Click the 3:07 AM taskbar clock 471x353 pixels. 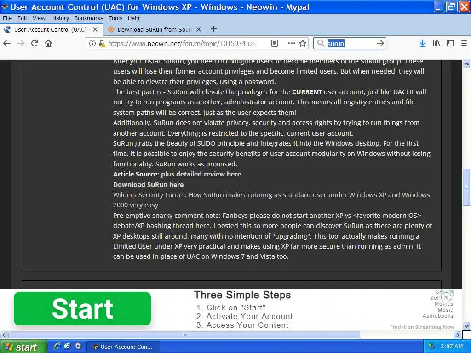pos(452,347)
